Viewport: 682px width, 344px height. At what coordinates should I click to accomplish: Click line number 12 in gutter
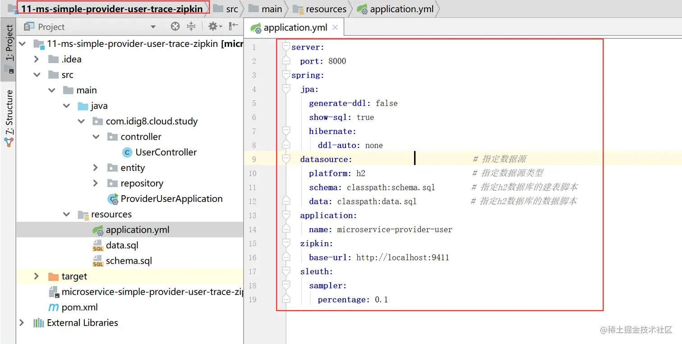[252, 202]
